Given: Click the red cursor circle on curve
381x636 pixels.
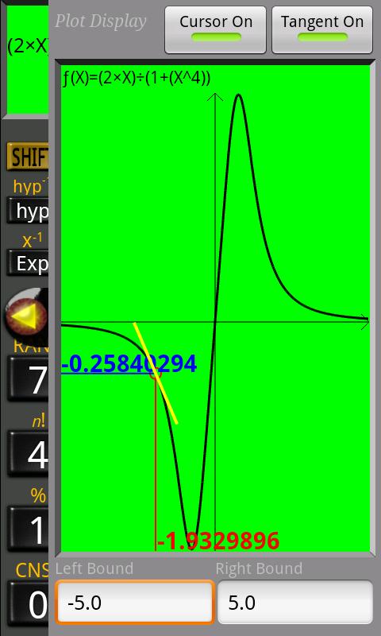Looking at the screenshot, I should point(156,374).
